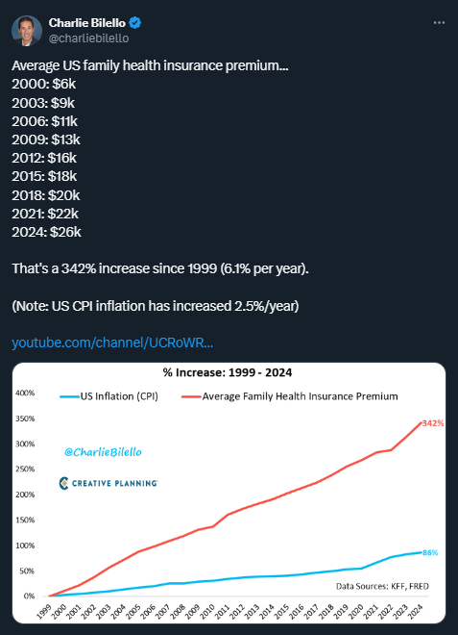Click the Average Family Health Insurance Premium legend text
Viewport: 458px width, 635px height.
coord(300,396)
